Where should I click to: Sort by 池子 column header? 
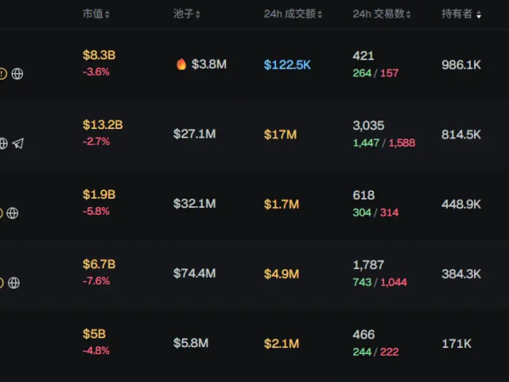pos(187,14)
